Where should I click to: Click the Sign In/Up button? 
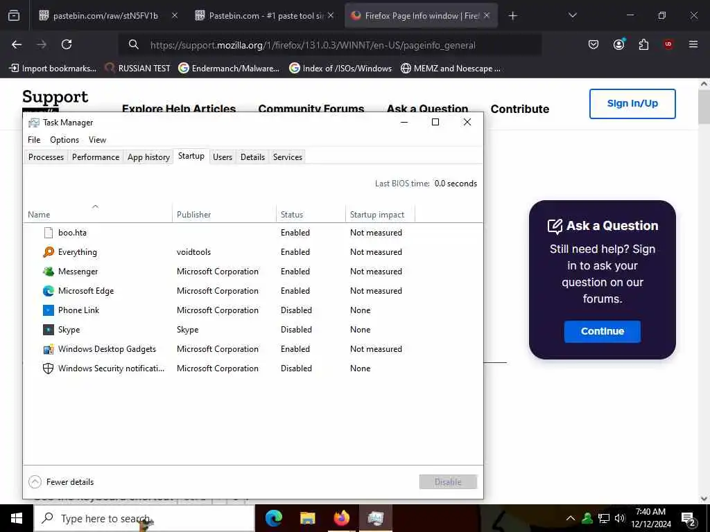632,104
